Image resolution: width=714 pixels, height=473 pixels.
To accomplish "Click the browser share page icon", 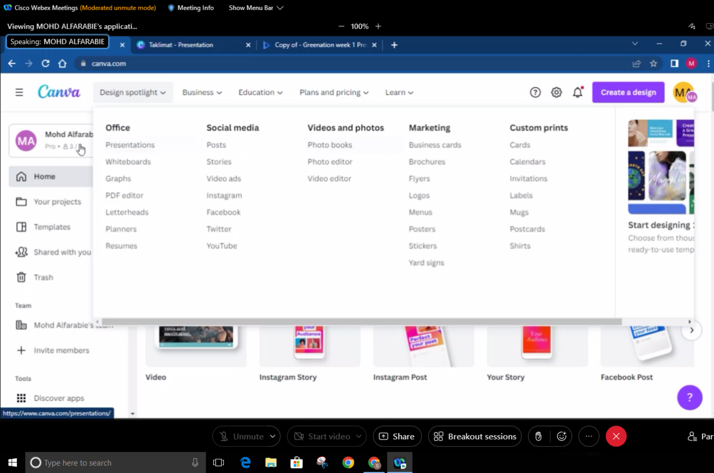I will pos(637,63).
